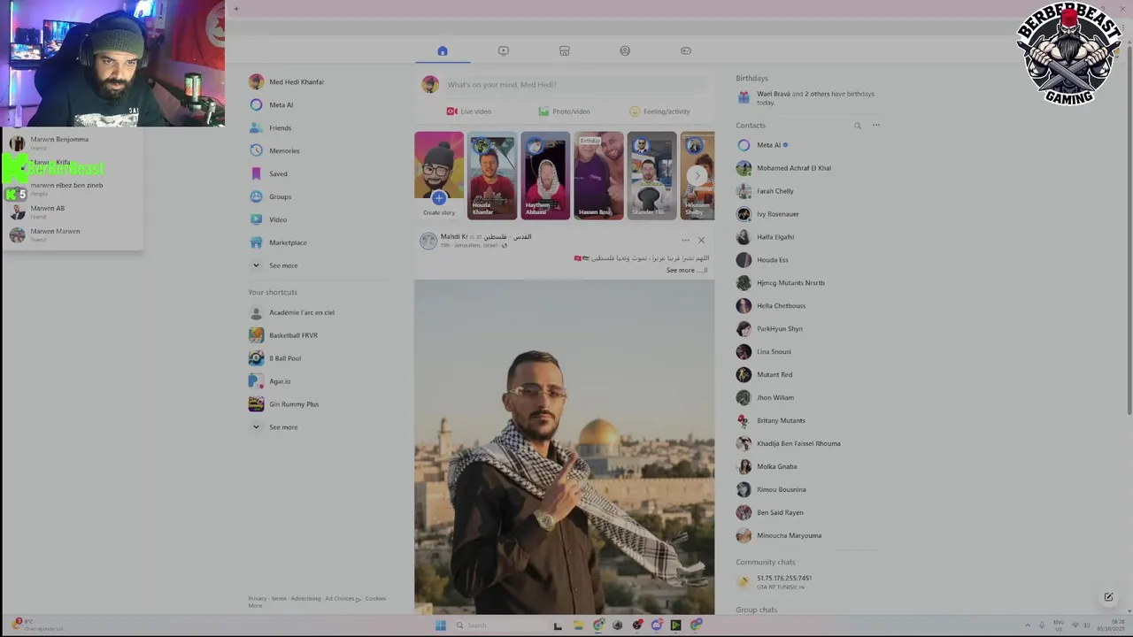Show next stories with arrow button
1133x637 pixels.
[697, 175]
